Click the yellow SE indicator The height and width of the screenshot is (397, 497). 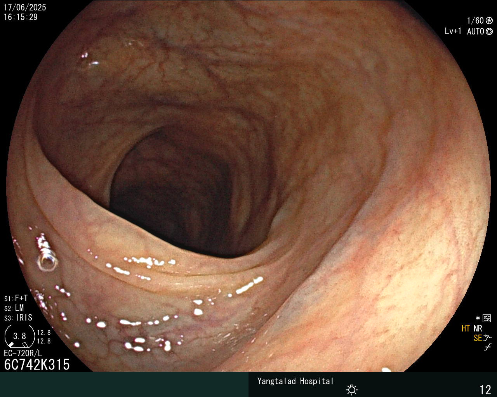tap(478, 338)
